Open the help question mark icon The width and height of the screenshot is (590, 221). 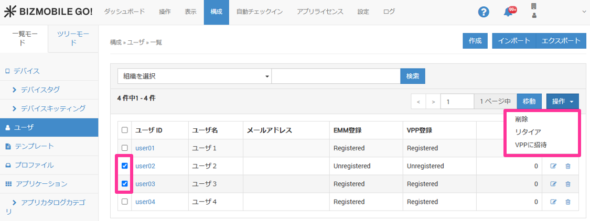point(484,12)
